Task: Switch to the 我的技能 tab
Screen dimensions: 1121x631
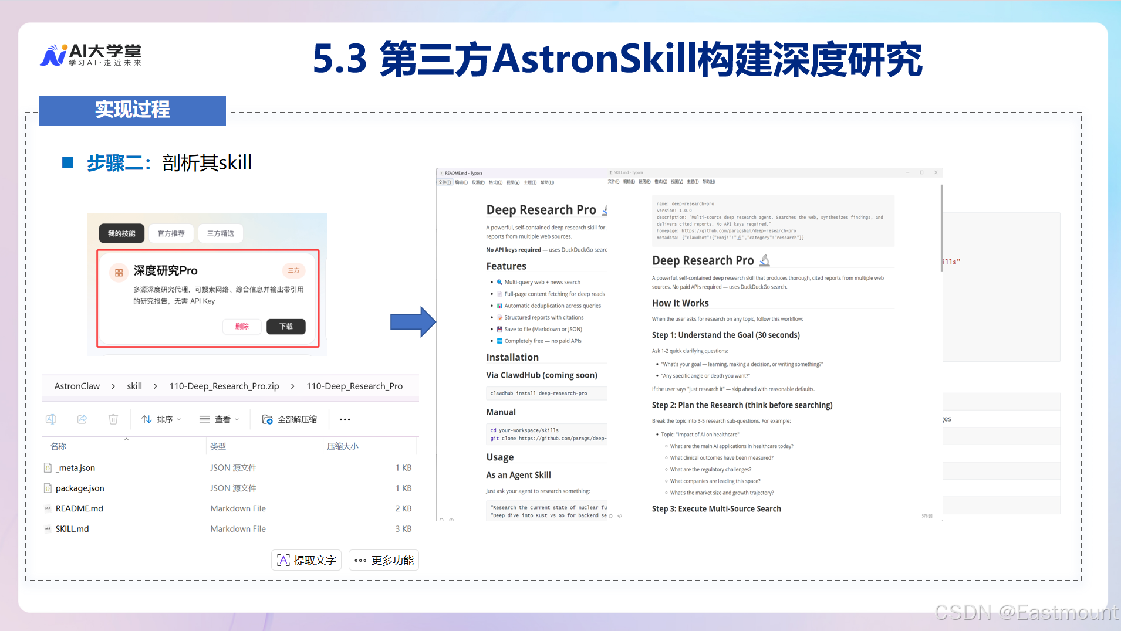Action: 121,233
